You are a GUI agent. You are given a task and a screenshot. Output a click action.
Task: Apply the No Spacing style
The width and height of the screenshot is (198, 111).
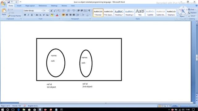click(x=109, y=13)
